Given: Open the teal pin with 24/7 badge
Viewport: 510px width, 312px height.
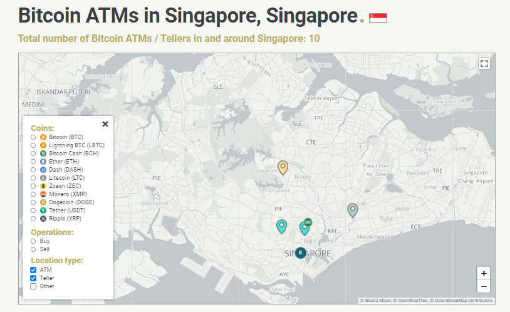Looking at the screenshot, I should (304, 227).
